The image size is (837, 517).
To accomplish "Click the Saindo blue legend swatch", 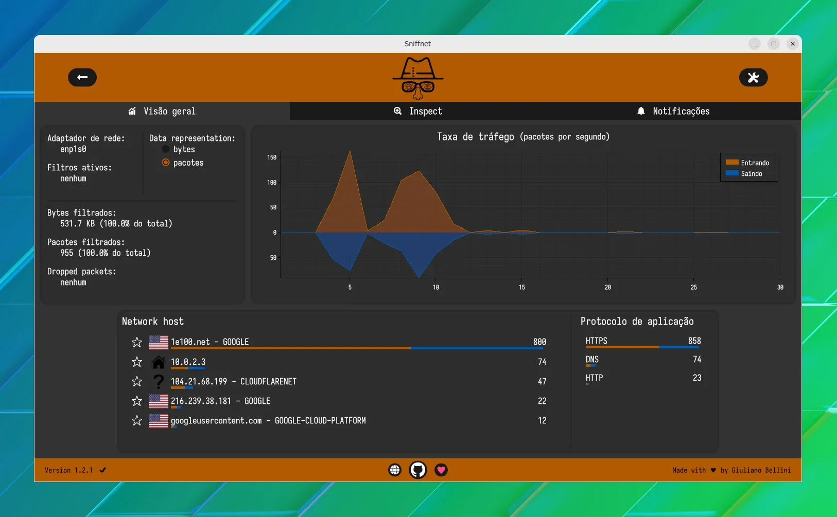I will click(x=732, y=173).
